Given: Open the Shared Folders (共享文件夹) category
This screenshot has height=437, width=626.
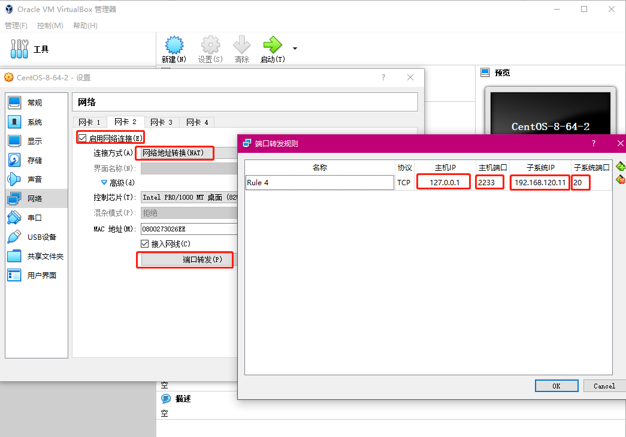Looking at the screenshot, I should pos(37,256).
